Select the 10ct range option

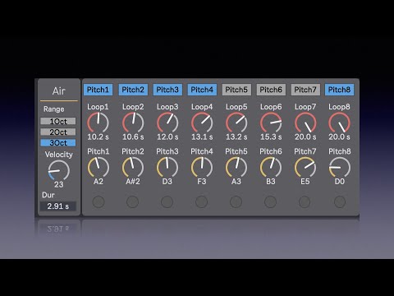click(58, 121)
